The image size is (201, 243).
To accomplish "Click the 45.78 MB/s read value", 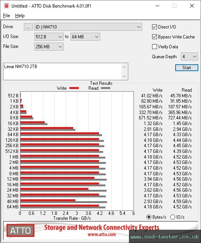I will [x=181, y=96].
